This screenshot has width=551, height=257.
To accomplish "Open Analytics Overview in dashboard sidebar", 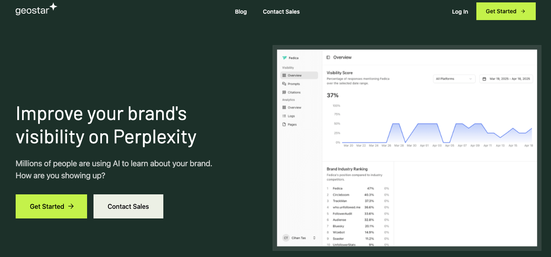I will pyautogui.click(x=299, y=108).
